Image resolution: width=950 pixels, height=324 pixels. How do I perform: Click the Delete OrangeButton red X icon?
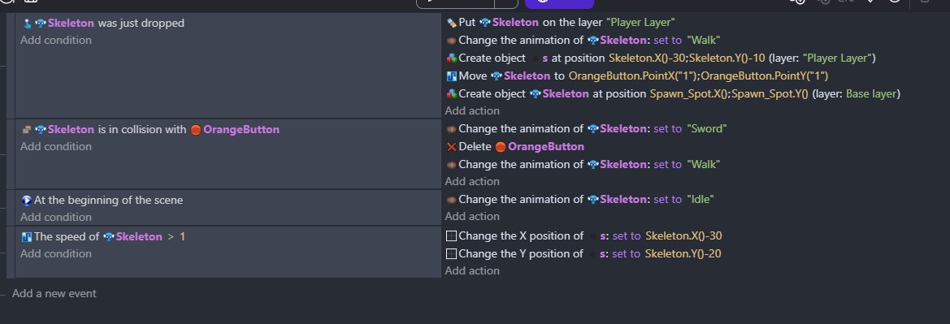(x=451, y=146)
